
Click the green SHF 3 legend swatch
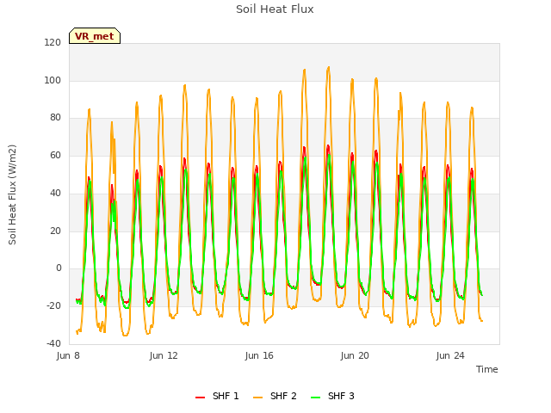tap(316, 398)
